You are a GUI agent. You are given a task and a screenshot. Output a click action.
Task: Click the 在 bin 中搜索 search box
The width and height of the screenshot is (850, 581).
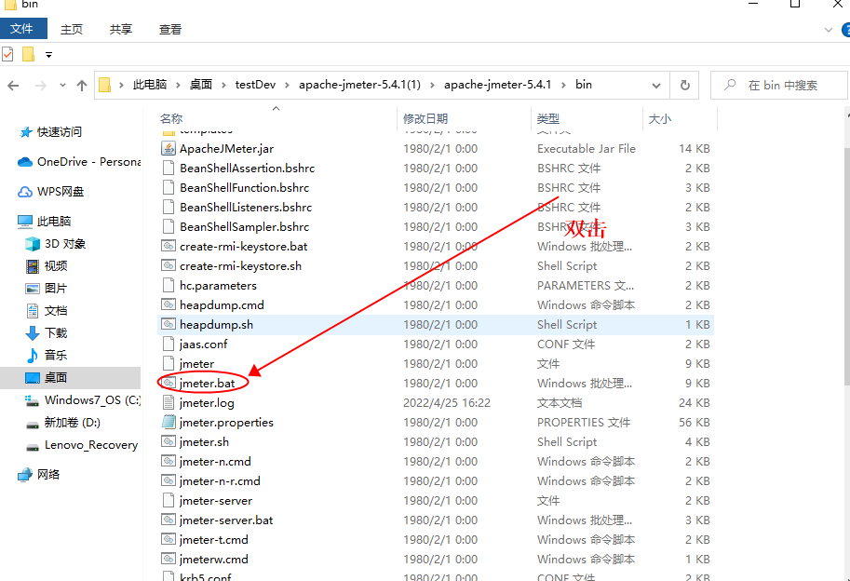click(x=779, y=85)
